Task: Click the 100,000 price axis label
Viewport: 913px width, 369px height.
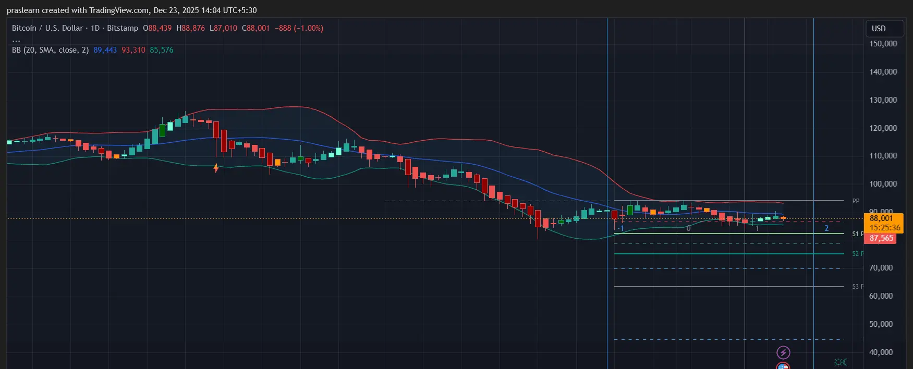Action: click(883, 184)
